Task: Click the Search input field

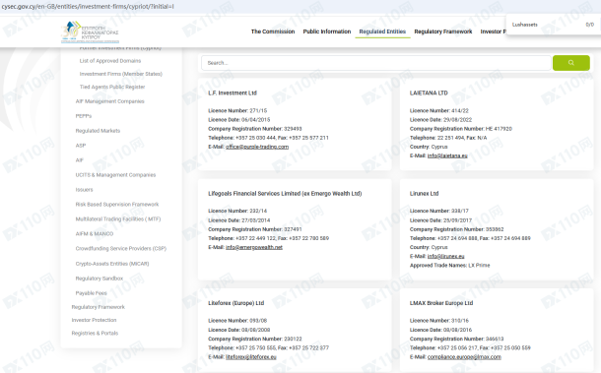Action: (376, 63)
